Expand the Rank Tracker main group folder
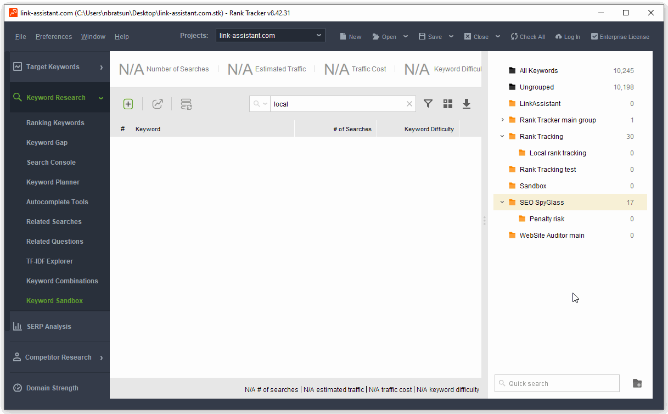 (502, 120)
